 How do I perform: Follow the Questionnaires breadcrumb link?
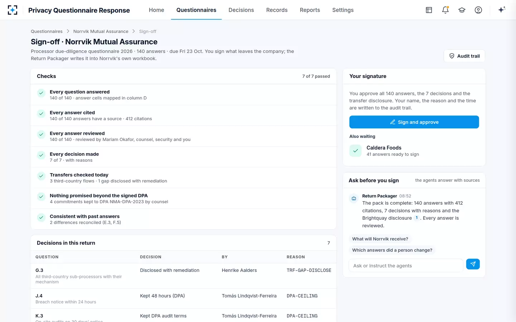(x=47, y=31)
